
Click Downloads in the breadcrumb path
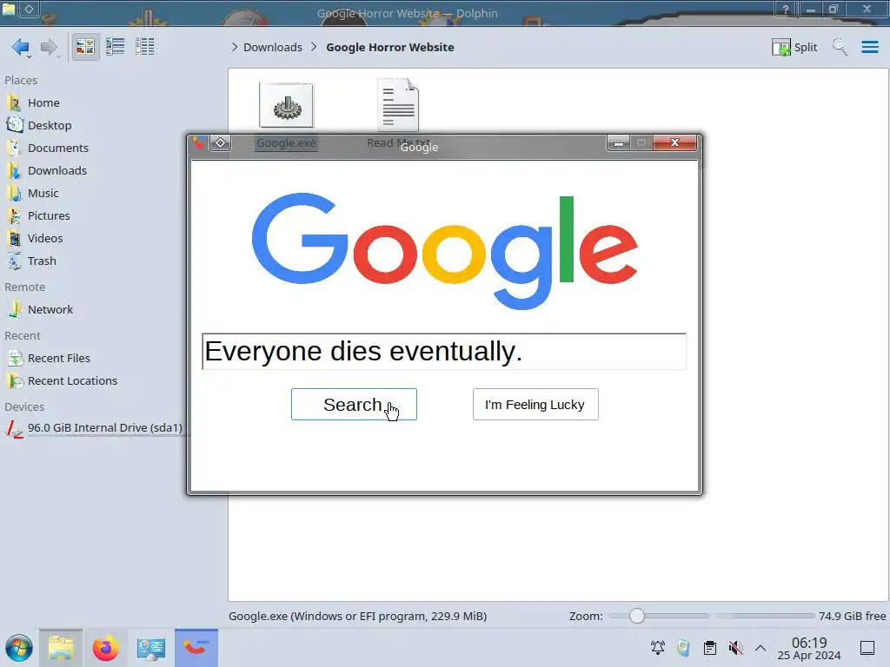tap(272, 47)
